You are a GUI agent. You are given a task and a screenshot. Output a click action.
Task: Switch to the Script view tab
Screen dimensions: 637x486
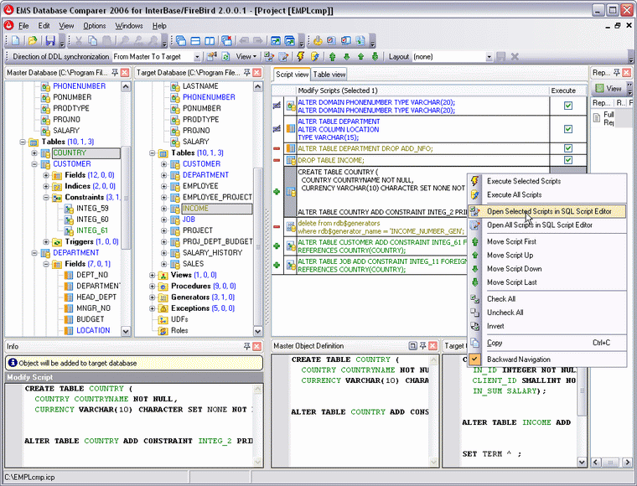pos(292,75)
